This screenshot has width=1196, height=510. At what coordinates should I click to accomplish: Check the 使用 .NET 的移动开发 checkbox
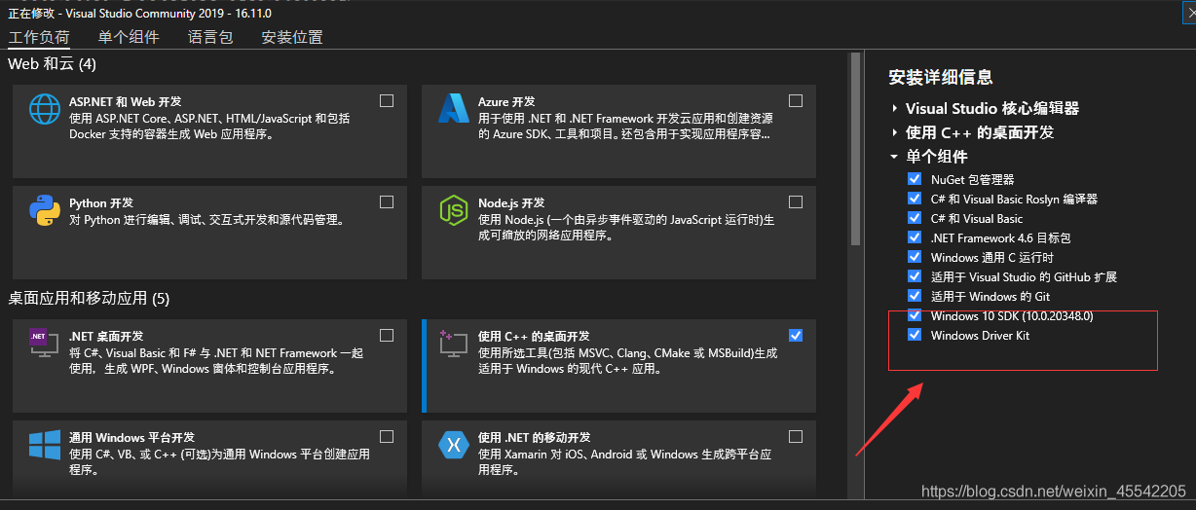point(796,436)
